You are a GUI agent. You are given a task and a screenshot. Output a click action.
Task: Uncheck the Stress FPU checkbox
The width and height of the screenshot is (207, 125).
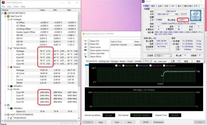[x=89, y=44]
